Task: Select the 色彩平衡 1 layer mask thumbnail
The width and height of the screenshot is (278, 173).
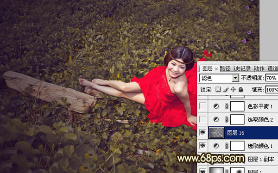Action: point(237,106)
